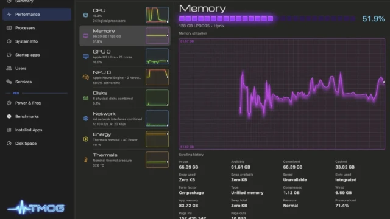390x219 pixels.
Task: Click the Wired 6.59 GB value
Action: pyautogui.click(x=343, y=193)
